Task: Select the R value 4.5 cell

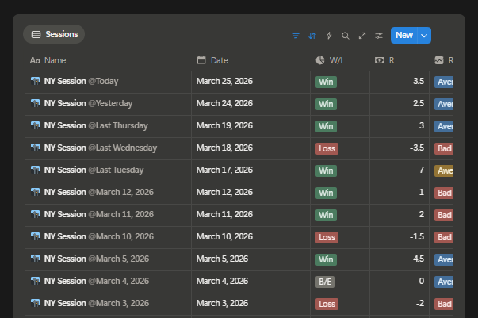Action: pyautogui.click(x=400, y=259)
